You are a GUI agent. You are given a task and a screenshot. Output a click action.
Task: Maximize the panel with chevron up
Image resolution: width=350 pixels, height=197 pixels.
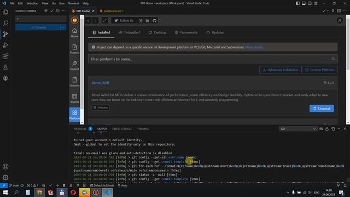(x=339, y=129)
